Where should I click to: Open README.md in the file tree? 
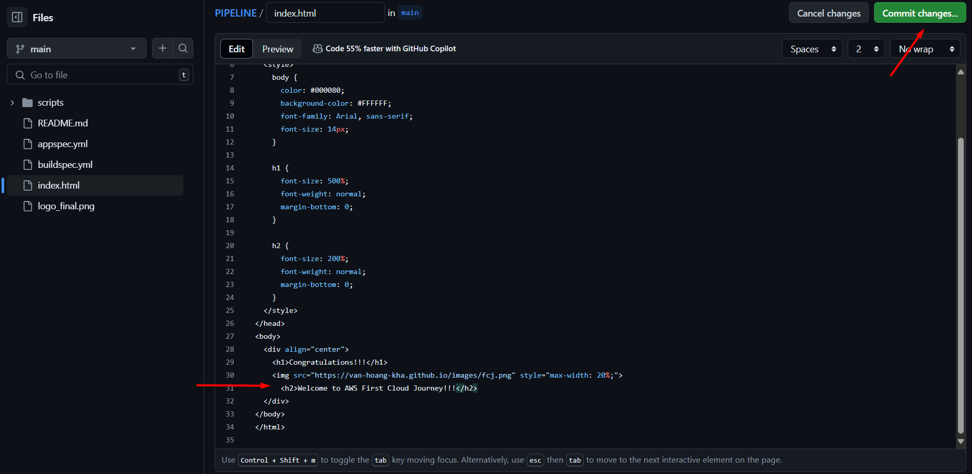click(63, 123)
